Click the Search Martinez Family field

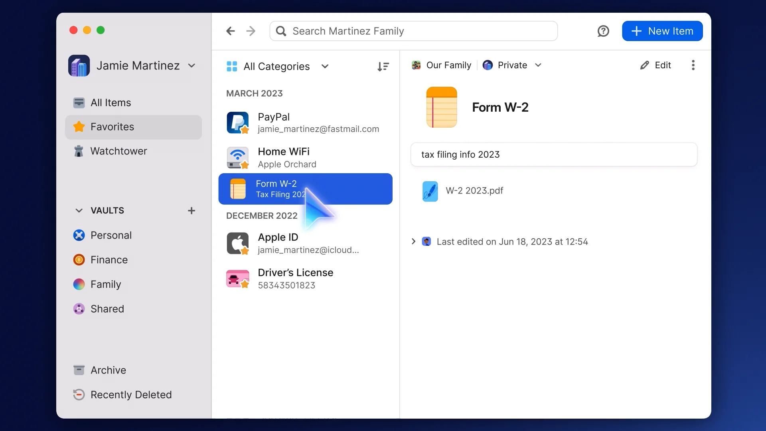click(x=413, y=31)
